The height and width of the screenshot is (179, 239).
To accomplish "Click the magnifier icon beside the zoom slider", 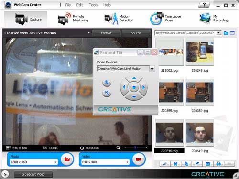I will 118,148.
